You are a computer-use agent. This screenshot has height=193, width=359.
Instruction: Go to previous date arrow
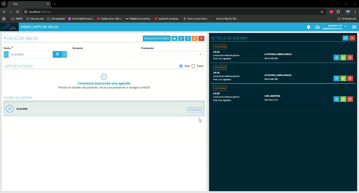pos(6,54)
